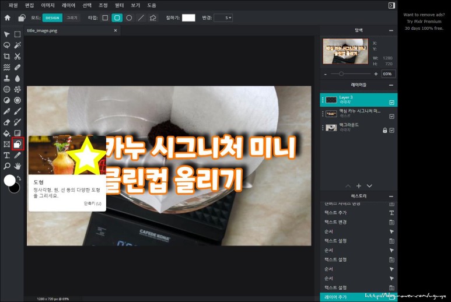Open the 편집 menu
The image size is (451, 302).
point(29,5)
